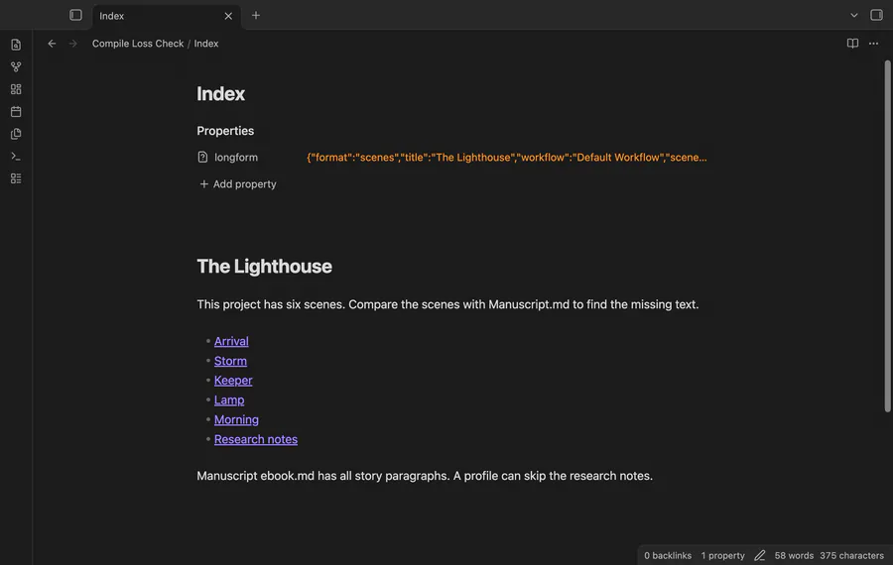
Task: Close the Index tab
Action: pyautogui.click(x=228, y=16)
